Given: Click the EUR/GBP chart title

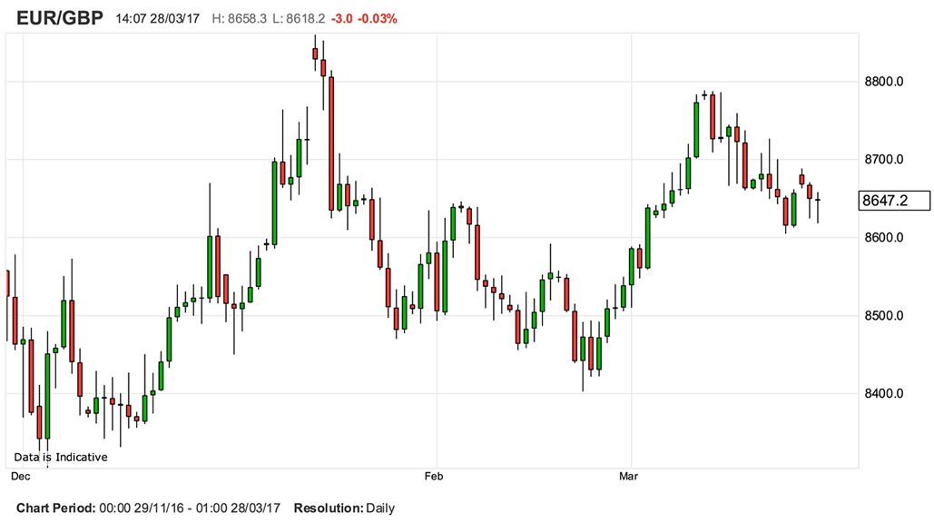Looking at the screenshot, I should pos(60,18).
